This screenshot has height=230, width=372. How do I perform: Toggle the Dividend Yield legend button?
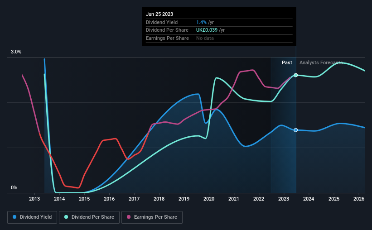32,217
